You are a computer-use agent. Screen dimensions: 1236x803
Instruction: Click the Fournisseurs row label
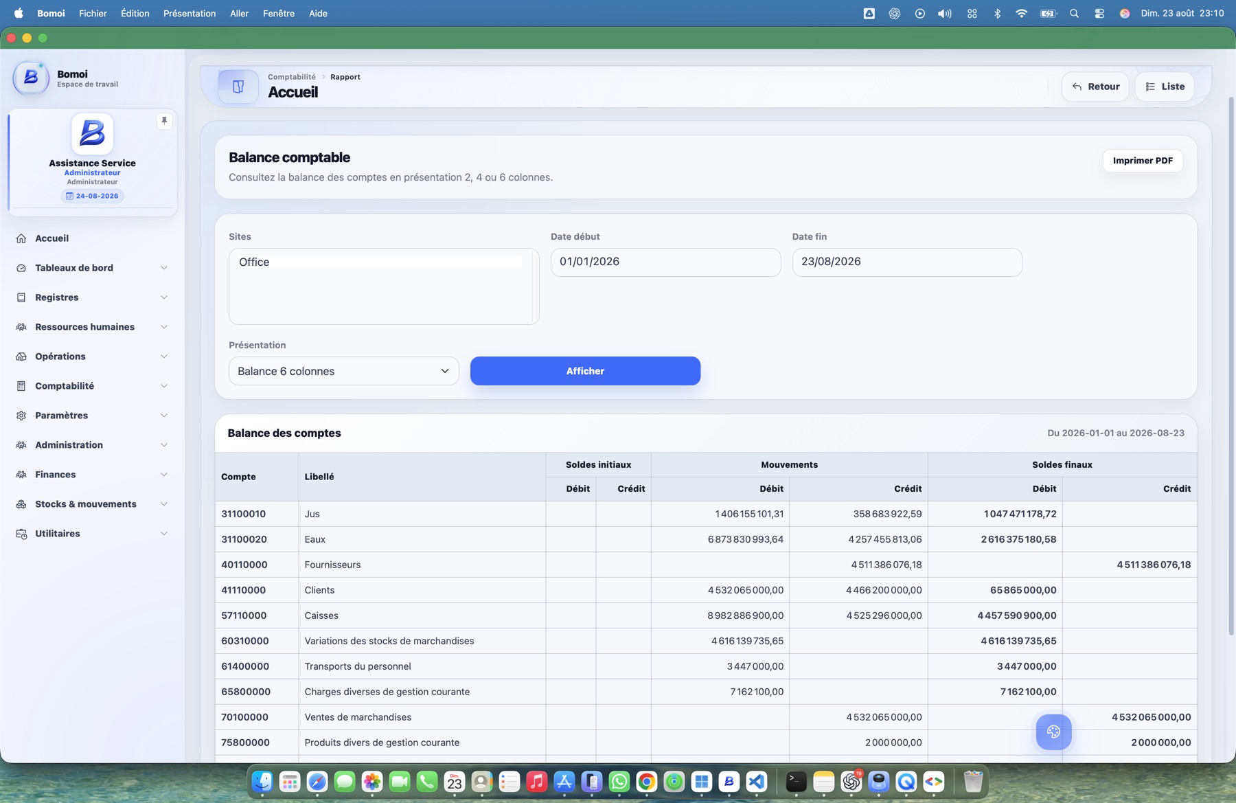click(332, 565)
